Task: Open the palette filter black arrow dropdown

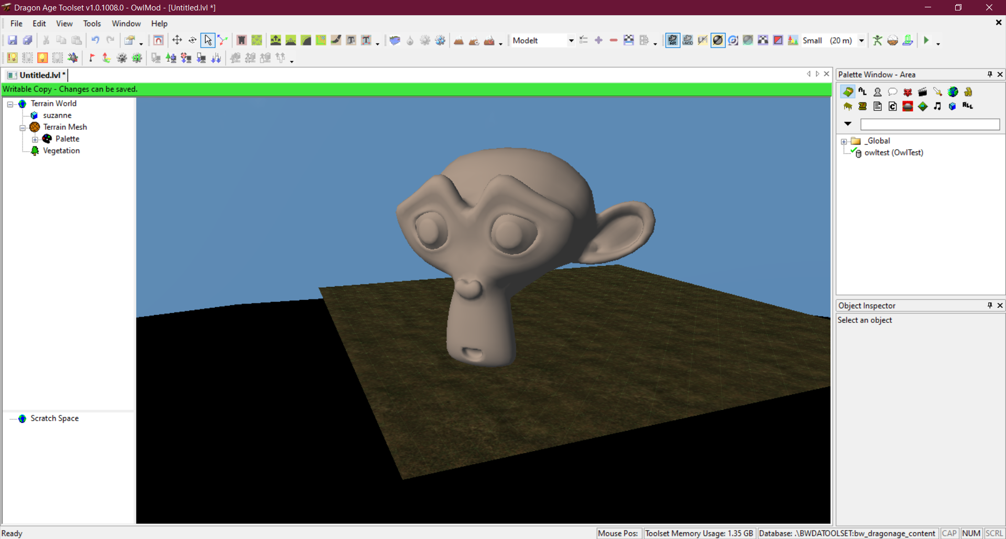Action: pos(848,124)
